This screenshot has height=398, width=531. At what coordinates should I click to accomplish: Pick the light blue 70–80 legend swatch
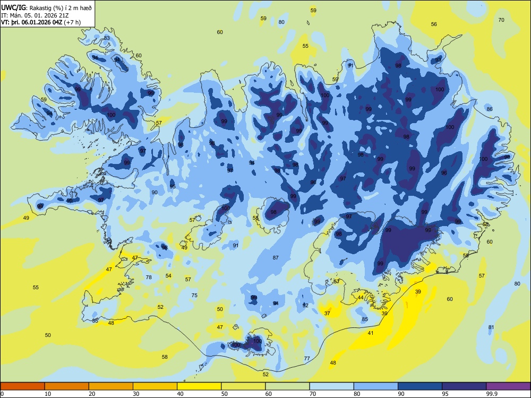331,386
